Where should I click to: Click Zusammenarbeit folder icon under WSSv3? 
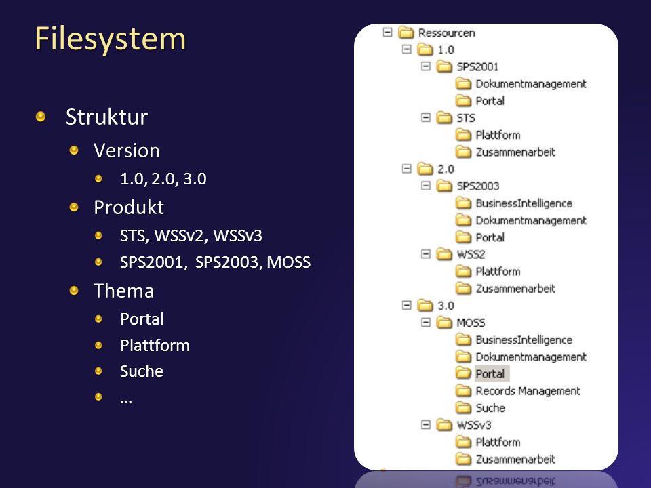click(x=463, y=459)
